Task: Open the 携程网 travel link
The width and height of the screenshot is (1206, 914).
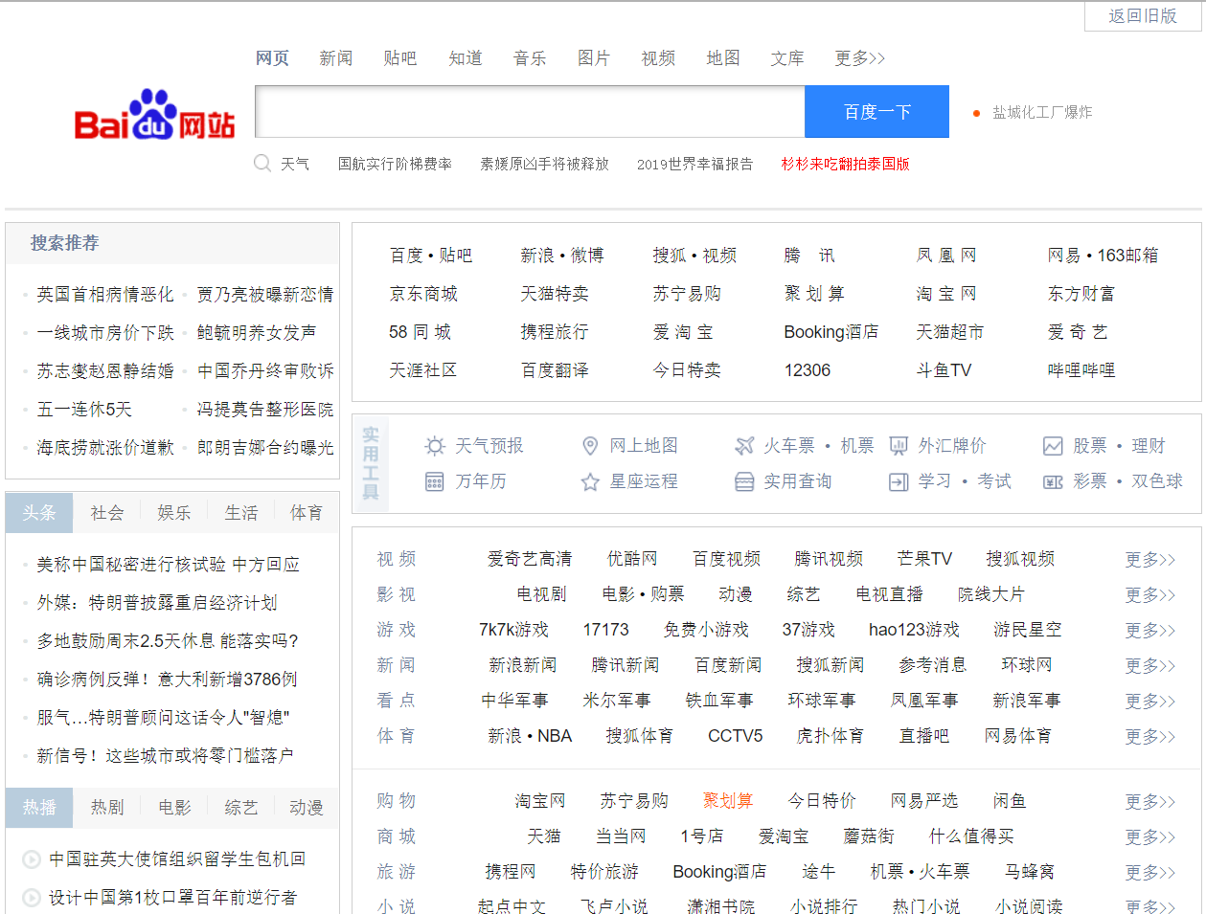Action: [511, 872]
